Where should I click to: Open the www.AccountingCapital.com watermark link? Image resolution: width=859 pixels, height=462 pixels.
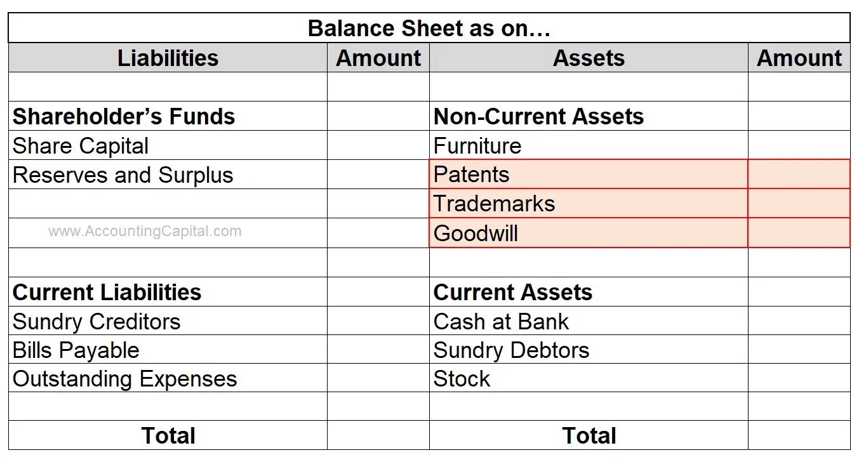click(x=145, y=232)
